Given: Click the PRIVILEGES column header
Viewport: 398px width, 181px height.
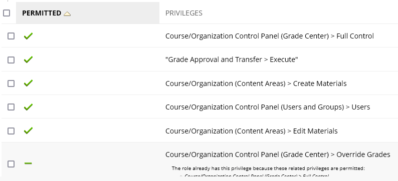Looking at the screenshot, I should point(184,13).
